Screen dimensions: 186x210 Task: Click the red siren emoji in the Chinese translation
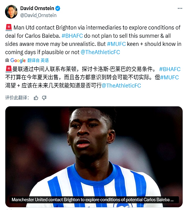click(x=9, y=69)
